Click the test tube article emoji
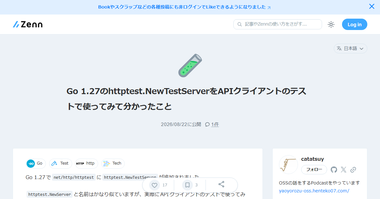This screenshot has width=380, height=199. click(190, 65)
